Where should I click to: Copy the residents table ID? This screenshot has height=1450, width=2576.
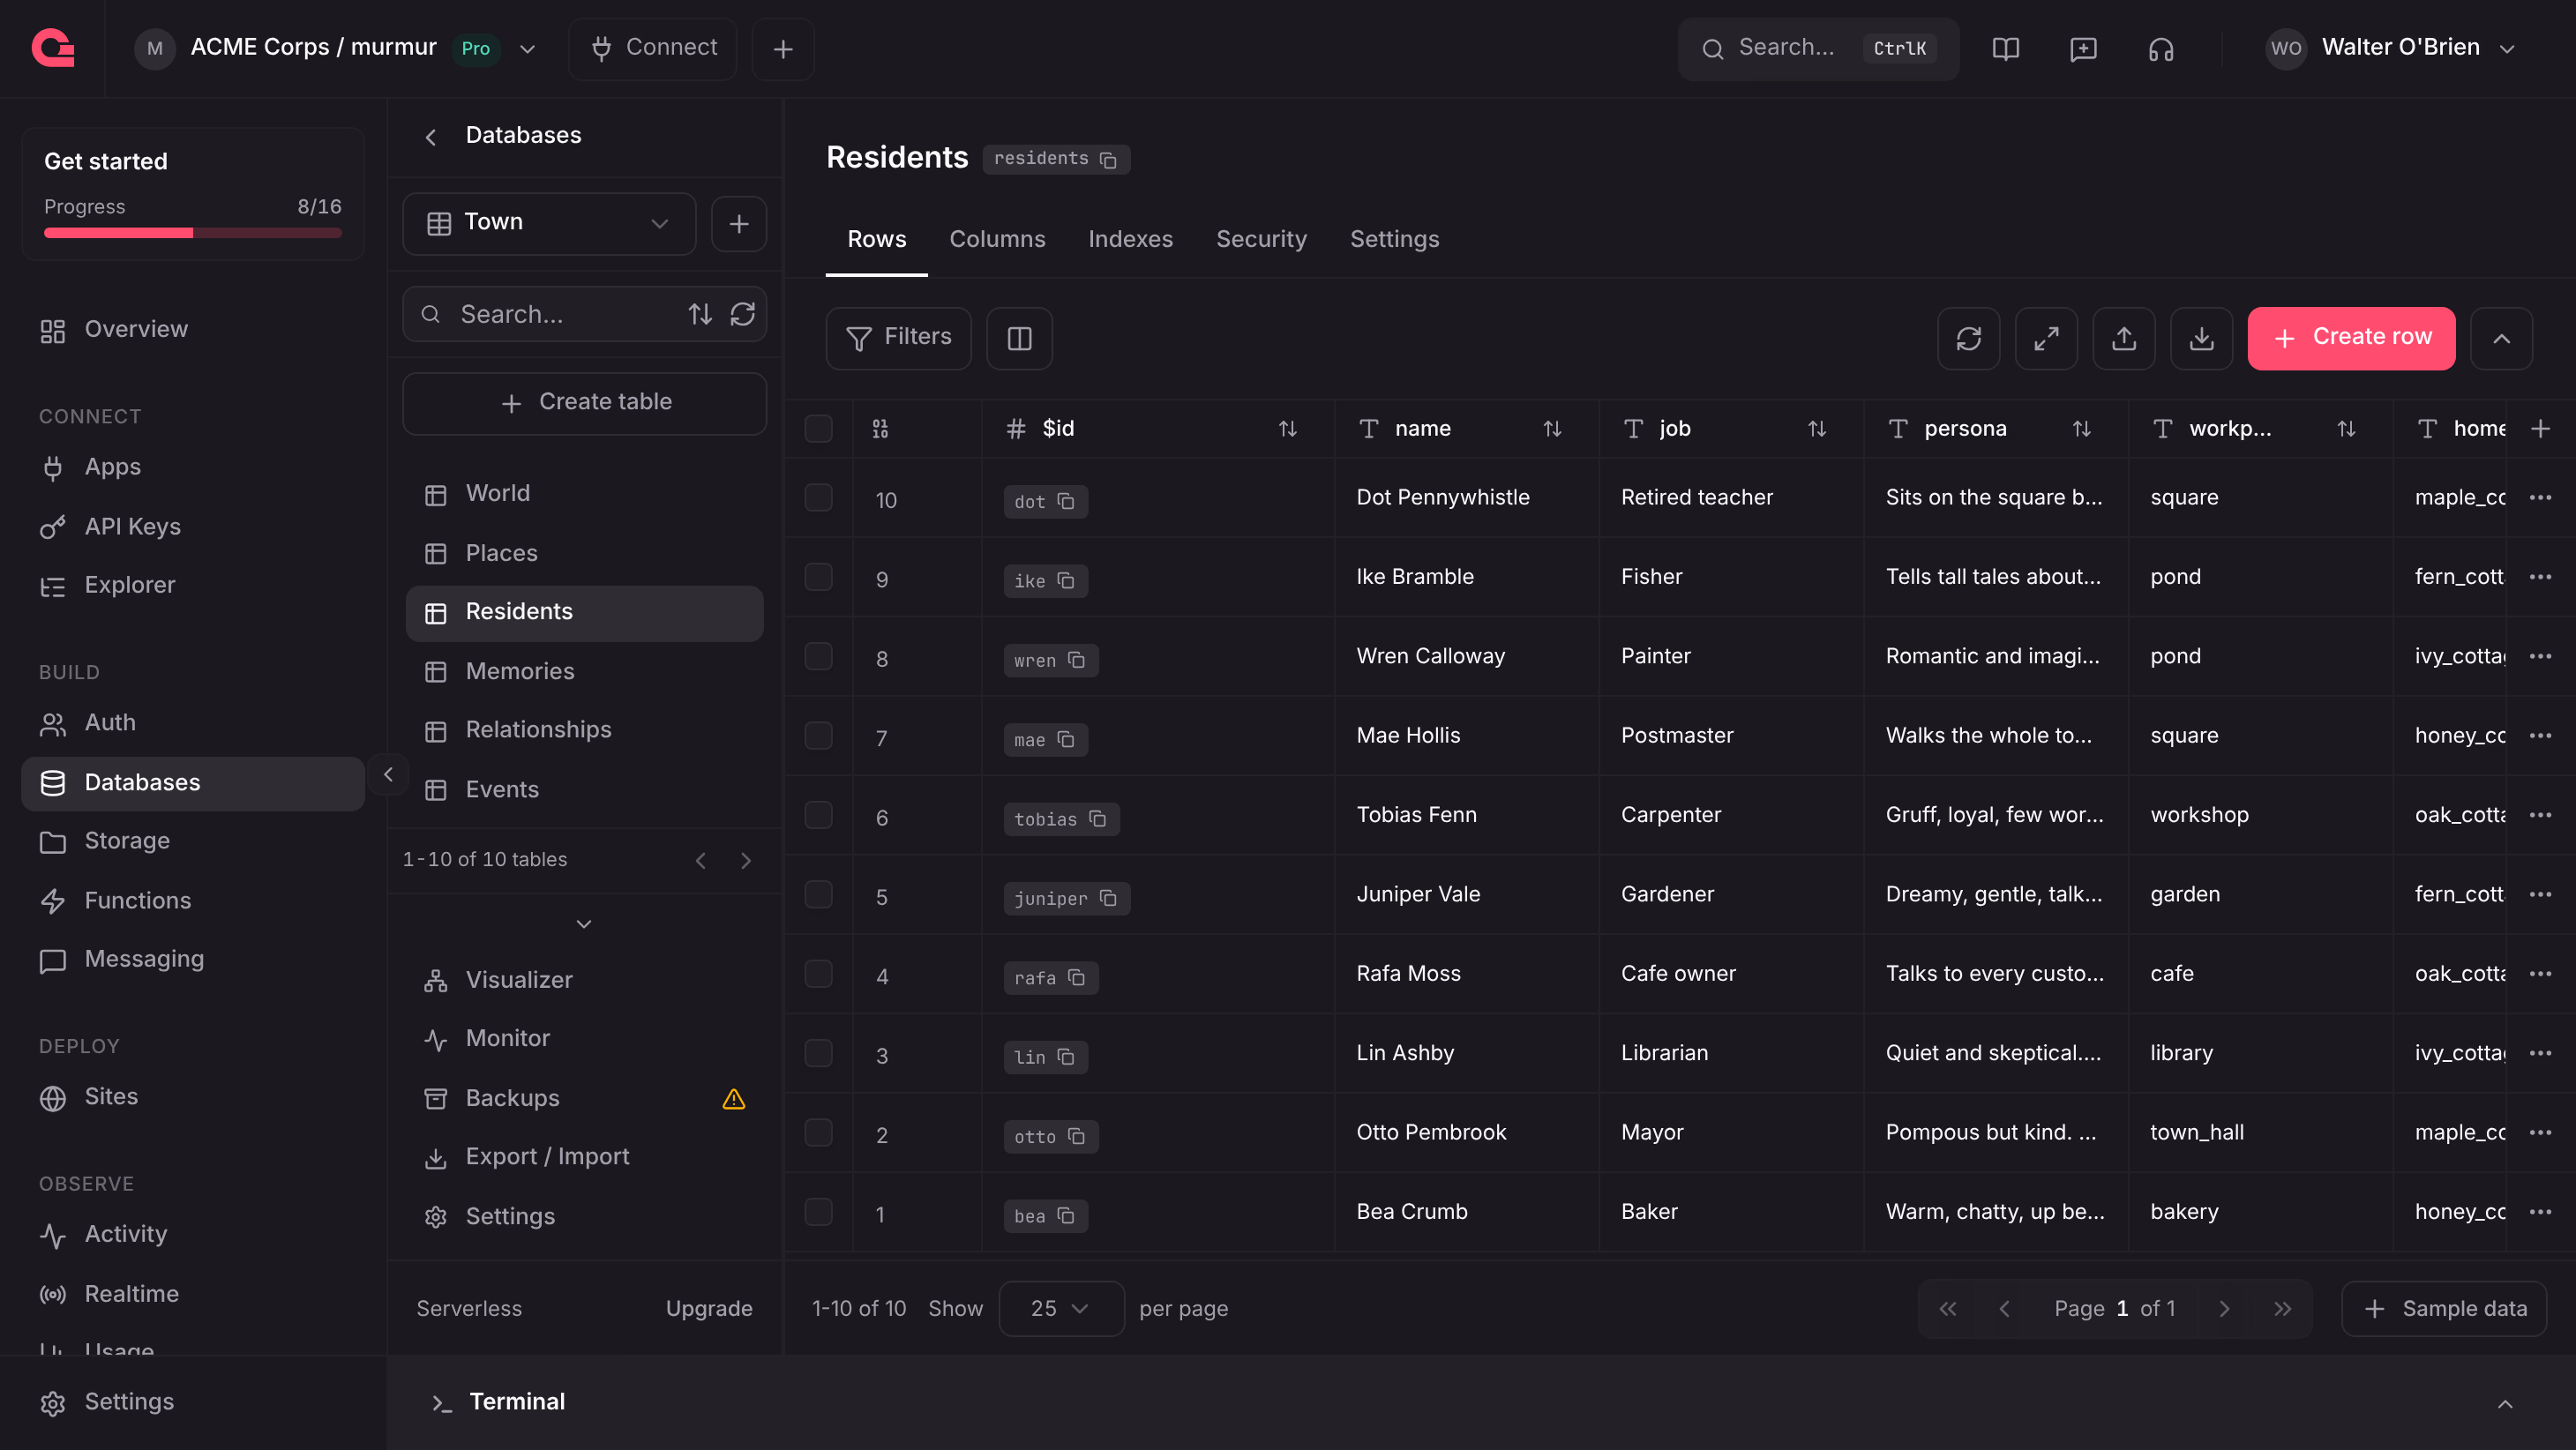pos(1107,159)
